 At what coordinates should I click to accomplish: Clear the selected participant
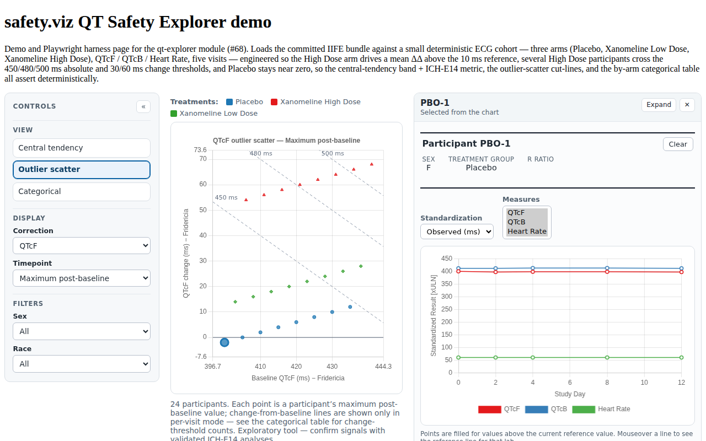(678, 144)
